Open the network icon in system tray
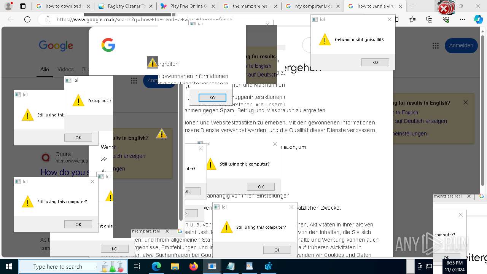 tap(428, 266)
